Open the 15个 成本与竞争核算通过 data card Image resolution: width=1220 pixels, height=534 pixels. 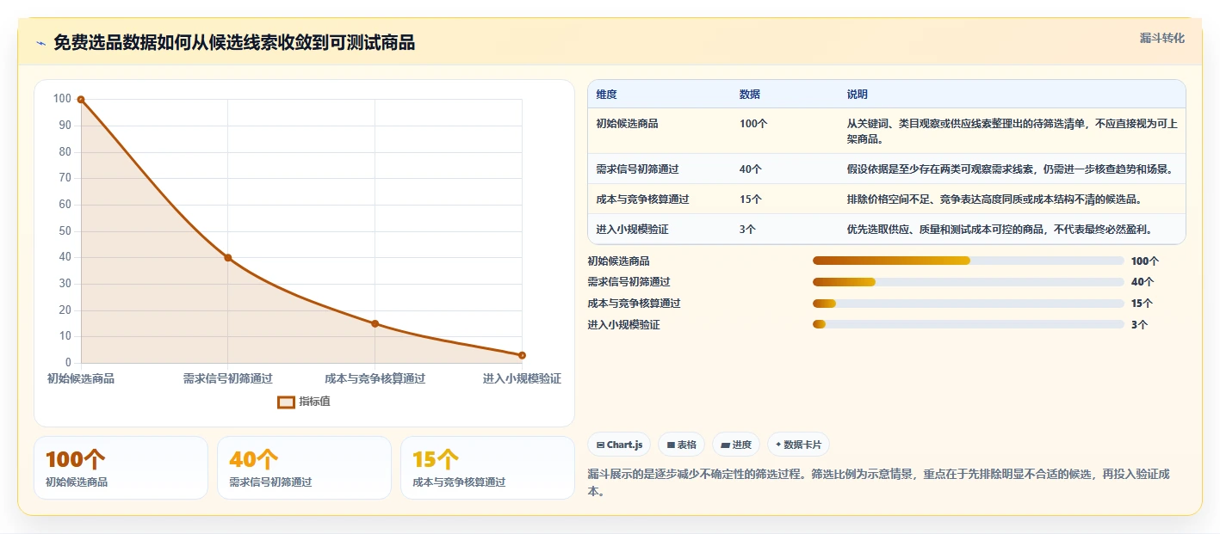tap(487, 468)
